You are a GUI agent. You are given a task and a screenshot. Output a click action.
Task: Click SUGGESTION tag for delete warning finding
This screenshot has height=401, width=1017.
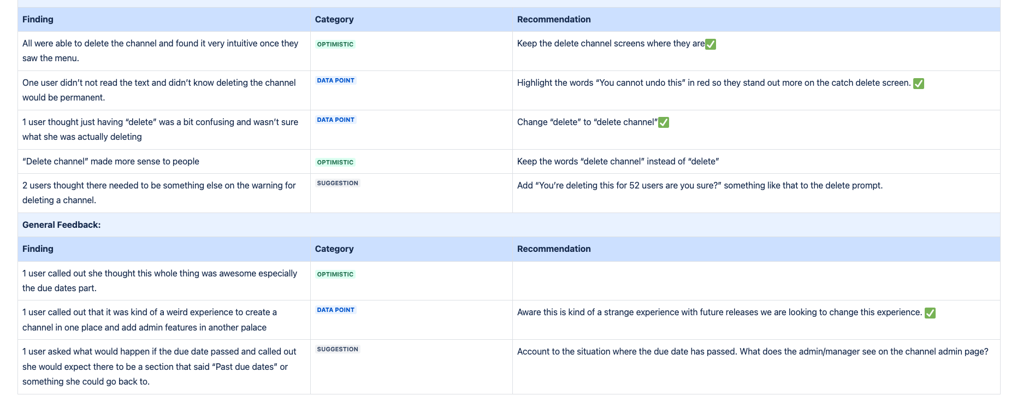(x=338, y=183)
